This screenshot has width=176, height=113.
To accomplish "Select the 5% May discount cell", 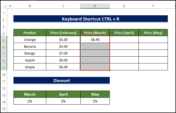I will (95, 101).
